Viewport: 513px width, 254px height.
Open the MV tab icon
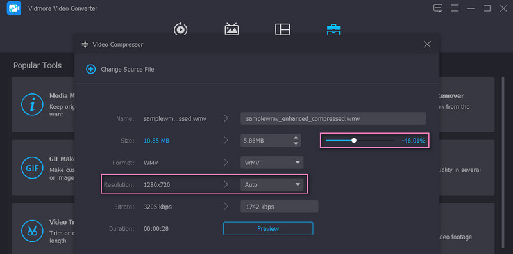(231, 29)
